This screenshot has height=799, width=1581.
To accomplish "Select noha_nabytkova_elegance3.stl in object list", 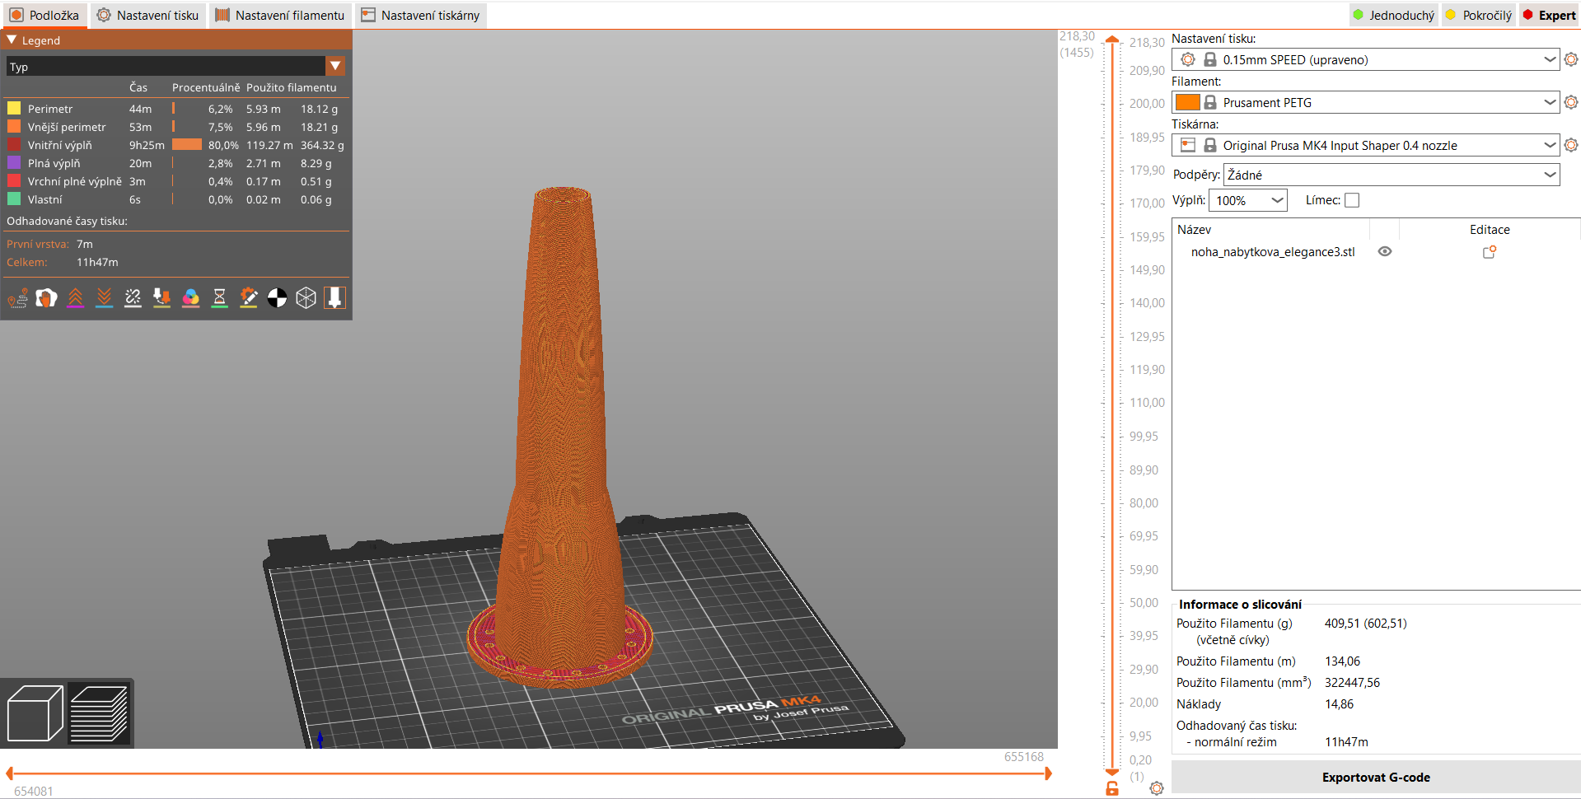I will tap(1272, 252).
